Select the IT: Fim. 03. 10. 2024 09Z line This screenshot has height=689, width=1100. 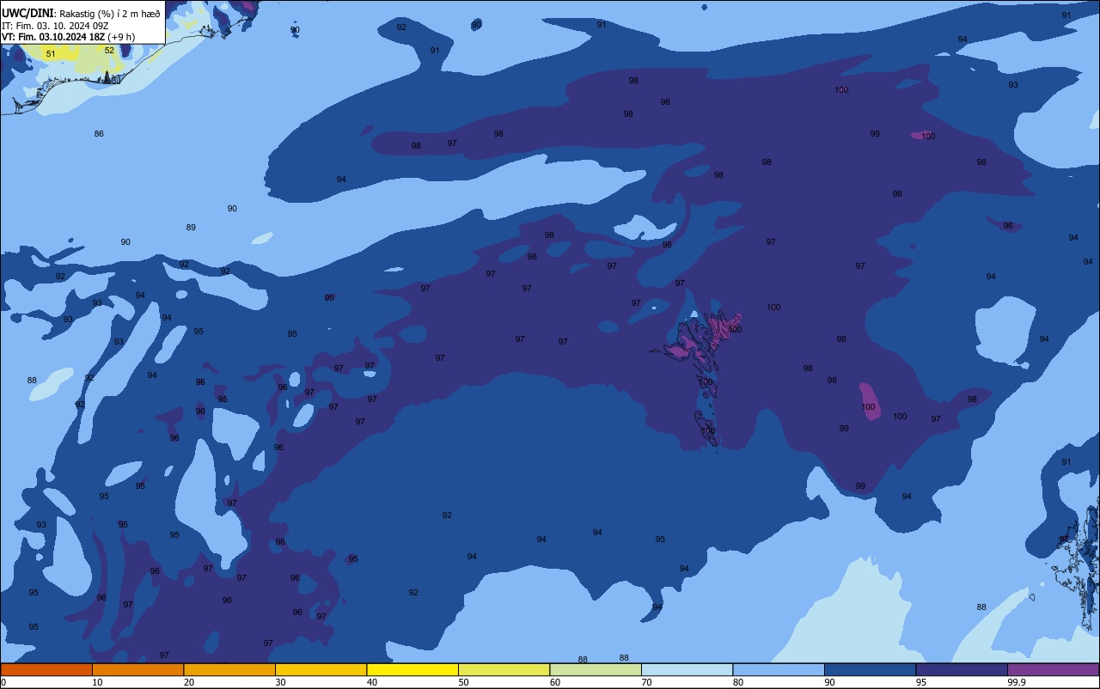pos(55,26)
